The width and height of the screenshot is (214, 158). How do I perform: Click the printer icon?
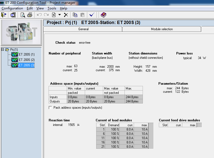[x=30, y=15]
